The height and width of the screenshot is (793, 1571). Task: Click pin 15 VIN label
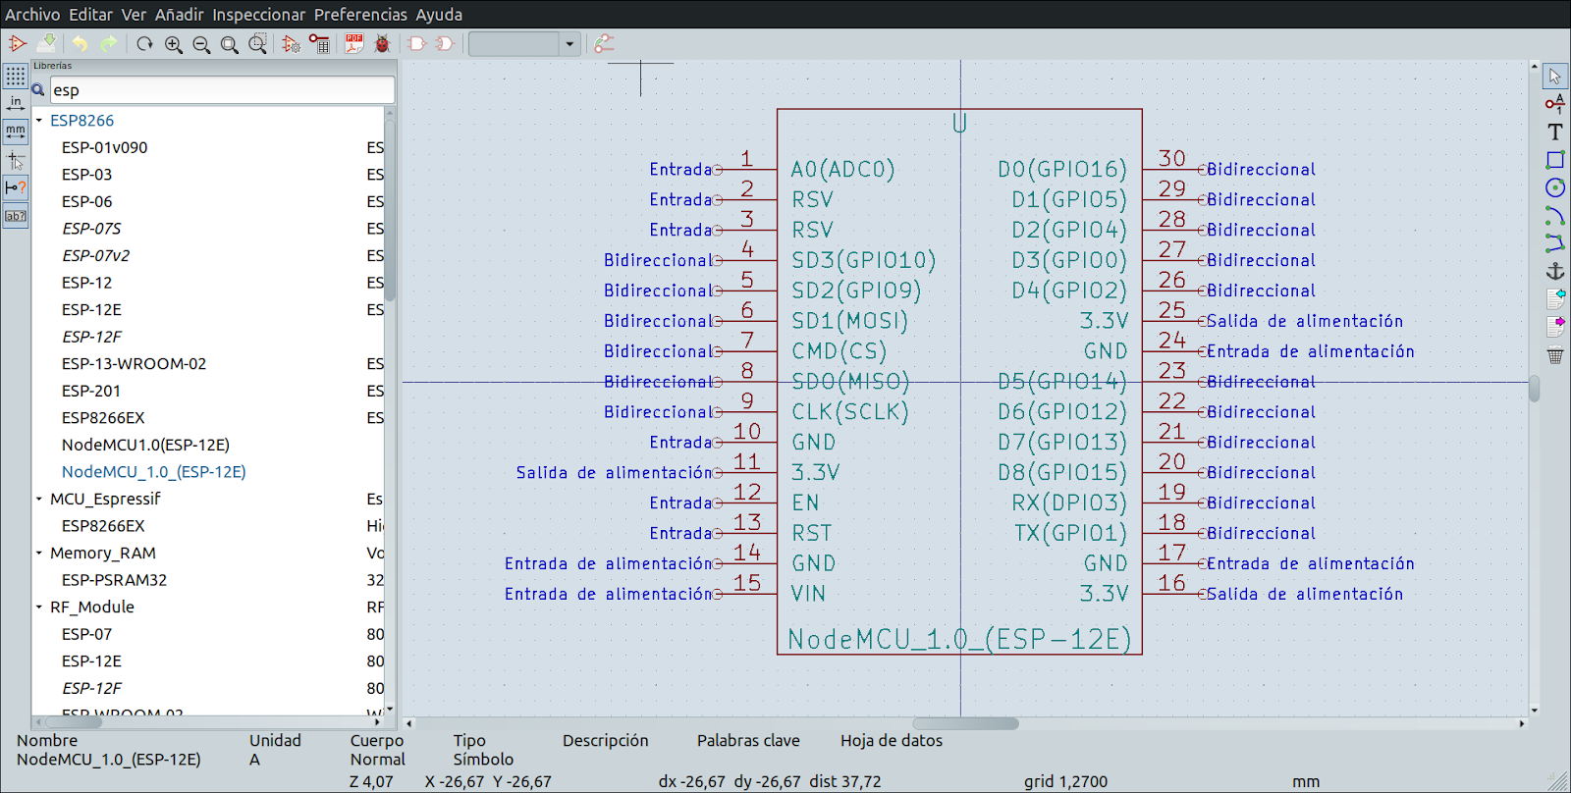(808, 594)
